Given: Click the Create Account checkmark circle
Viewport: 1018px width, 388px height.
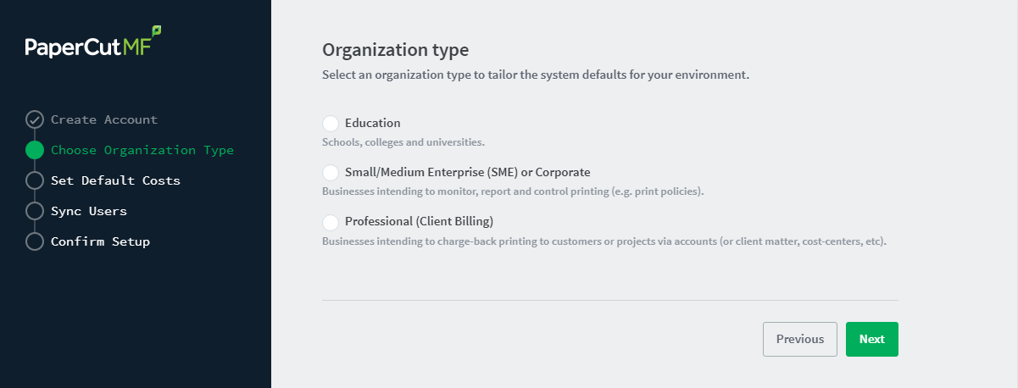Looking at the screenshot, I should coord(35,119).
